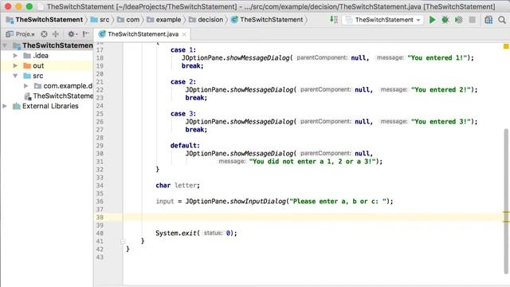Click "You entered 2!" string literal
The image size is (510, 287).
click(x=441, y=90)
